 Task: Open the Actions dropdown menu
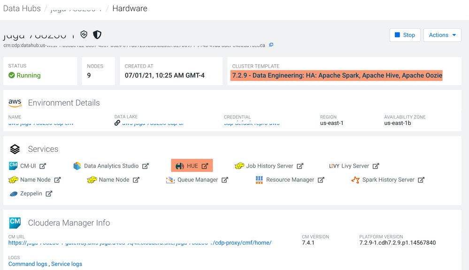[x=442, y=35]
